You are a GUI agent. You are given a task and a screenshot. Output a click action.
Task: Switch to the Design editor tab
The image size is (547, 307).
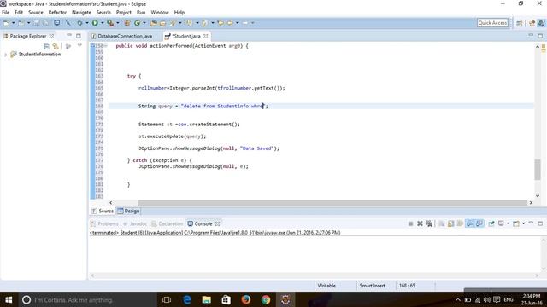click(128, 211)
